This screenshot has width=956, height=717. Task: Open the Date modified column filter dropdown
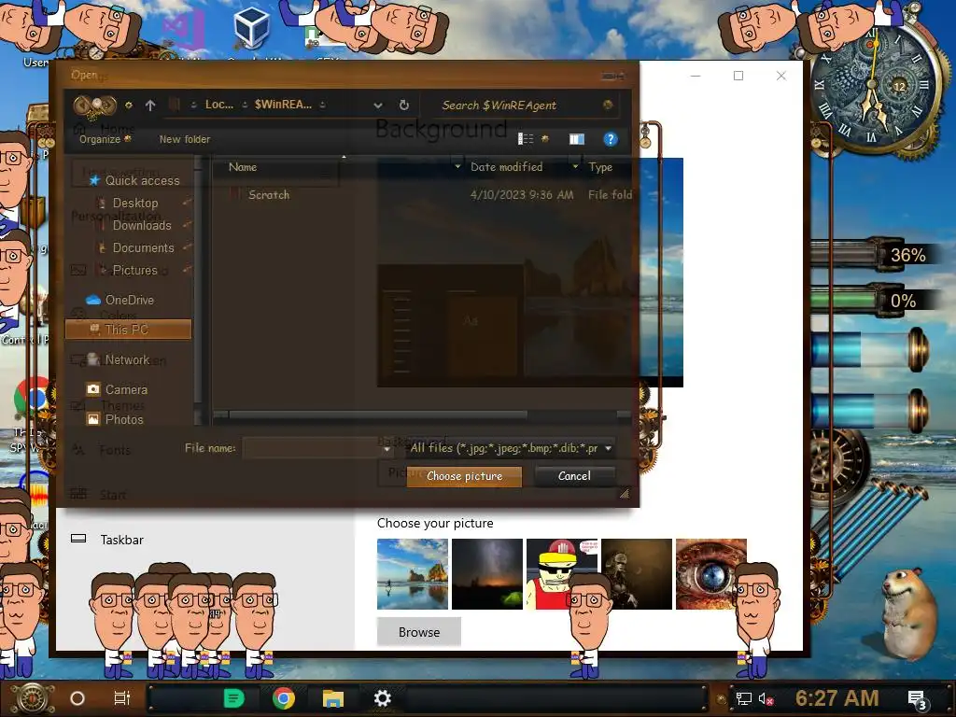[x=574, y=166]
